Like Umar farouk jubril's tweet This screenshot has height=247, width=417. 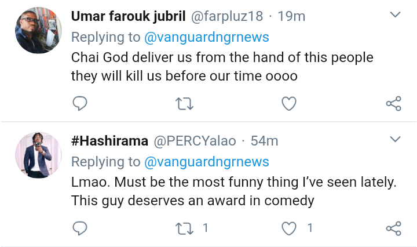coord(289,104)
